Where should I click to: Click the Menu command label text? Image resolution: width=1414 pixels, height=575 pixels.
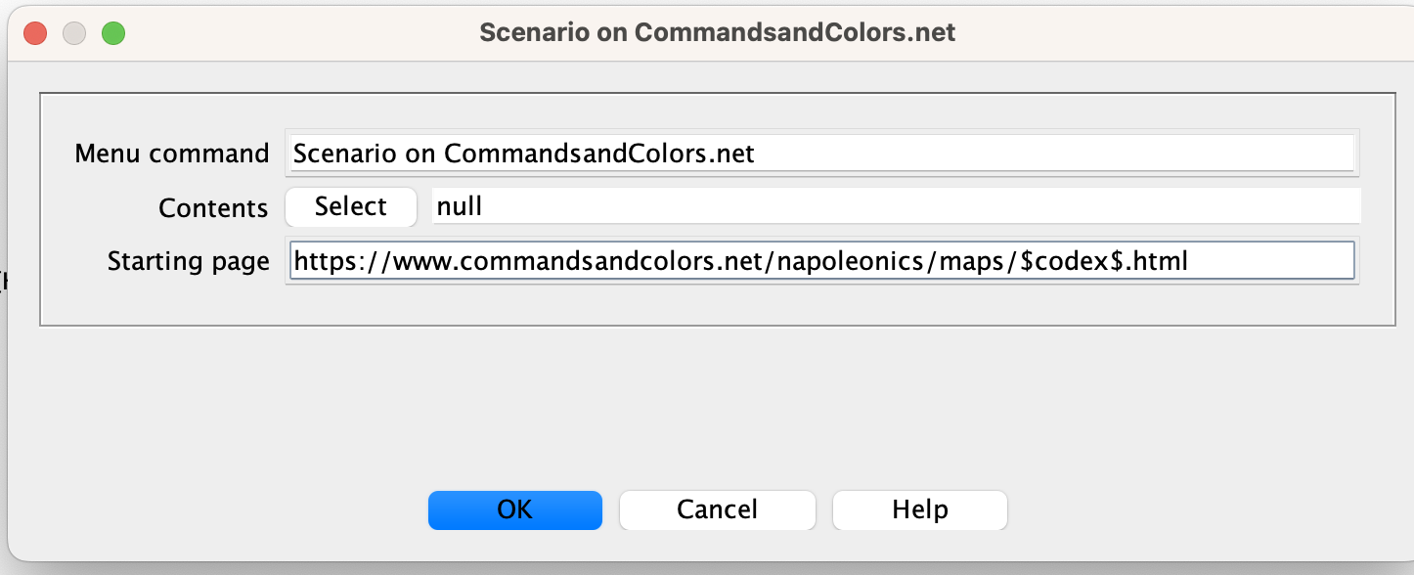173,153
